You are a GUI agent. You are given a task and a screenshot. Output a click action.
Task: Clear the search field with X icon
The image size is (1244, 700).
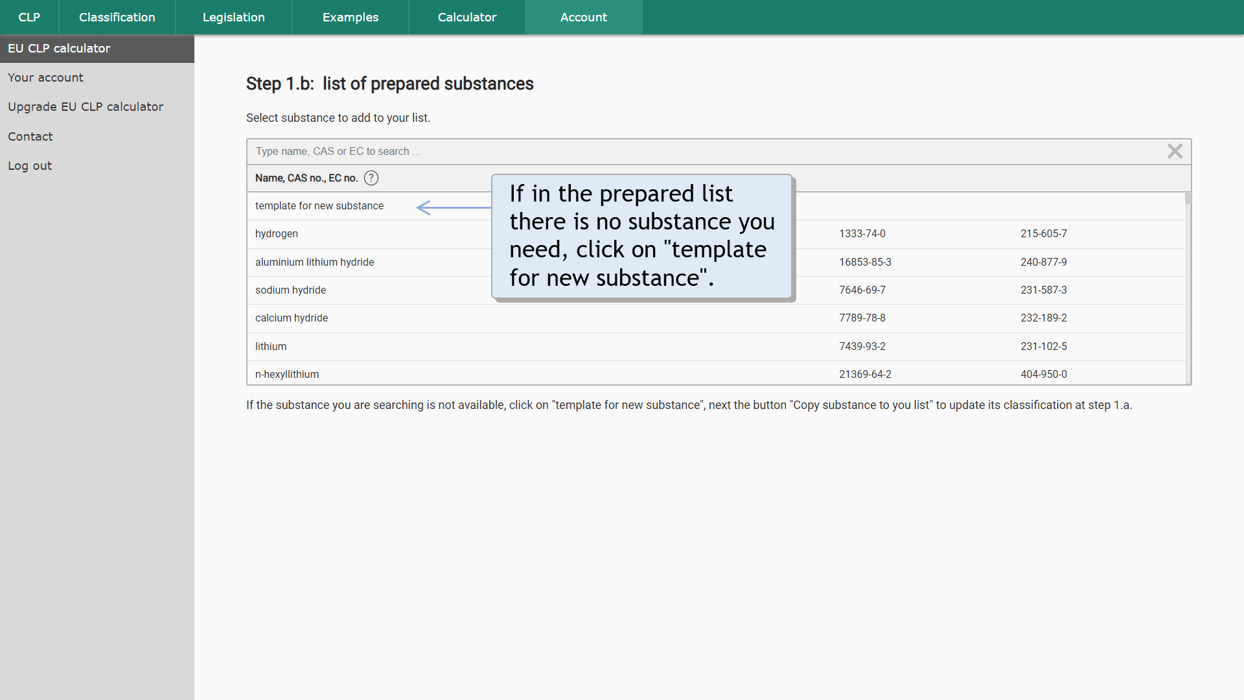coord(1176,151)
